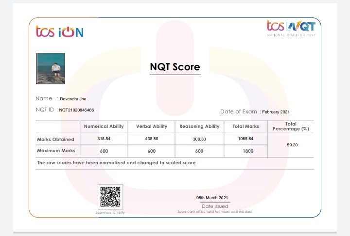Click the Numerical Ability maximum marks 600
Screen dimensions: 350x236
104,151
